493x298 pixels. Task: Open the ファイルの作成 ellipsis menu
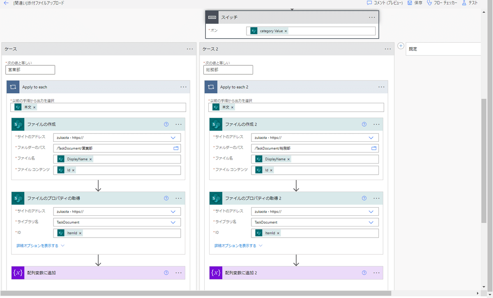tap(178, 124)
